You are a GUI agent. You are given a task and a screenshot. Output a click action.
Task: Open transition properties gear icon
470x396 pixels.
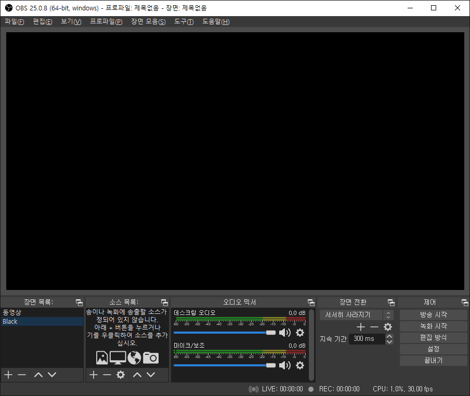(388, 327)
